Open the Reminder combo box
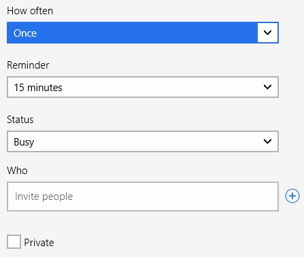The width and height of the screenshot is (304, 257). click(x=143, y=87)
